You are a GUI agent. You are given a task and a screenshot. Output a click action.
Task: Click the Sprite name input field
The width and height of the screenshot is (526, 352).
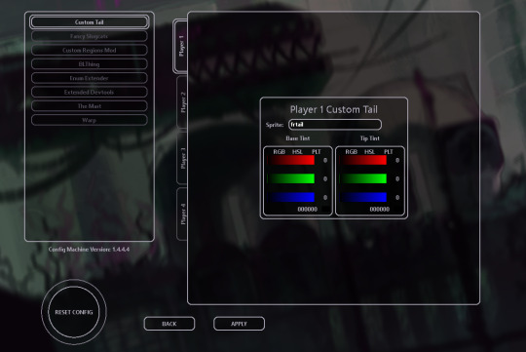click(335, 125)
